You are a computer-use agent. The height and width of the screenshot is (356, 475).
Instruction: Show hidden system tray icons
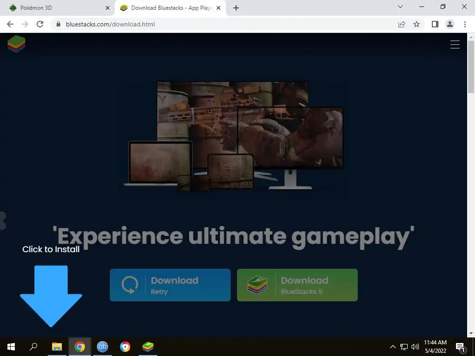[392, 347]
